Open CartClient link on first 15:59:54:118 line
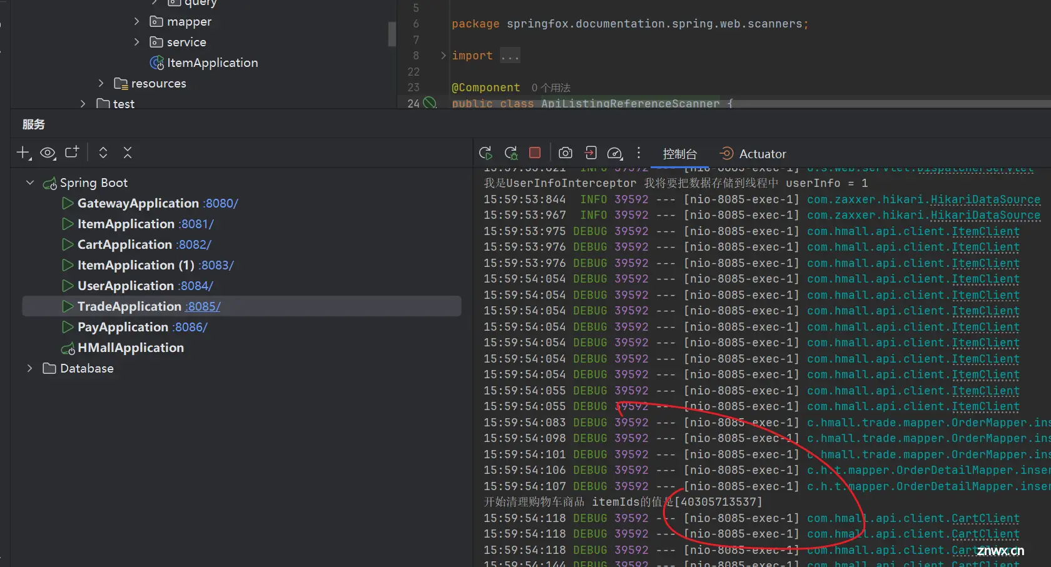Viewport: 1051px width, 567px height. click(x=985, y=518)
